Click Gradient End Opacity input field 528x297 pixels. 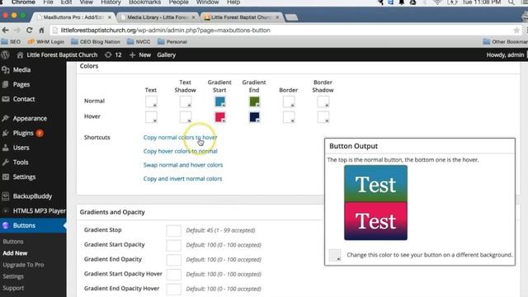pos(173,260)
